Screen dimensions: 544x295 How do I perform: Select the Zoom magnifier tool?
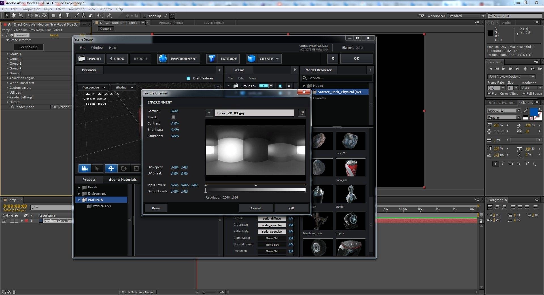pyautogui.click(x=21, y=16)
